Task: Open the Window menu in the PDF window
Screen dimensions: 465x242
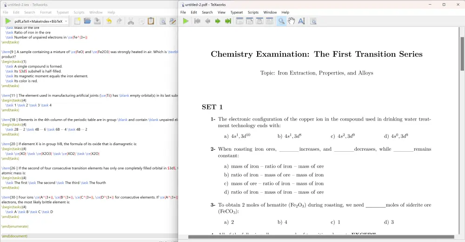Action: pos(270,12)
